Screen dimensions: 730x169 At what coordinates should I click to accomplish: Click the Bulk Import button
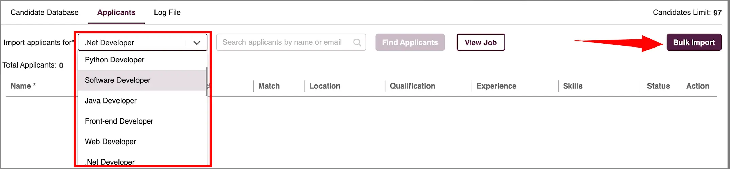(694, 42)
